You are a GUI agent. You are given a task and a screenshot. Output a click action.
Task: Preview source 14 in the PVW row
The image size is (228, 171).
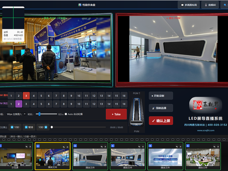point(109,104)
